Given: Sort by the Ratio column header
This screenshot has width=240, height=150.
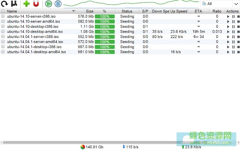Looking at the screenshot, I should pyautogui.click(x=217, y=11).
